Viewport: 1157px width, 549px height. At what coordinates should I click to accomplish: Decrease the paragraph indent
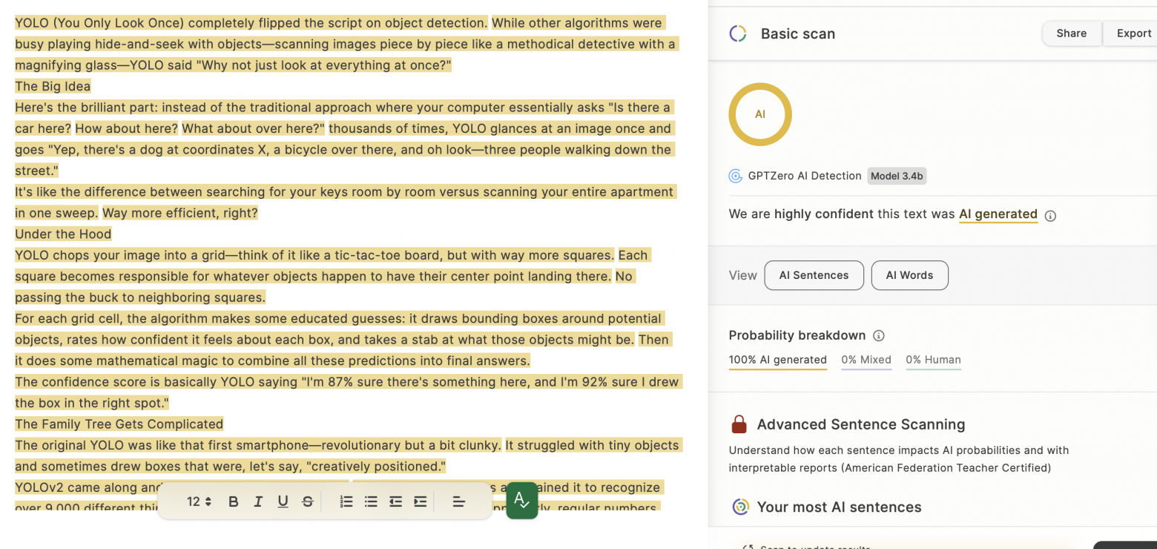coord(396,502)
